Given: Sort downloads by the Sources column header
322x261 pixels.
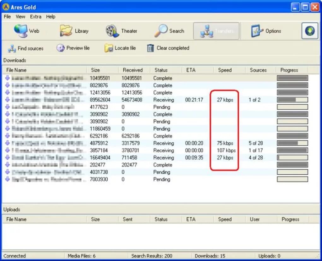Looking at the screenshot, I should 261,70.
